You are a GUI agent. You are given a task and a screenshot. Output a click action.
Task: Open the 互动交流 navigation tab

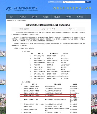tap(80, 17)
